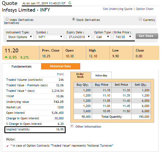Open the Strike Price dropdown showing 740.00
The image size is (161, 153).
[x=123, y=37]
